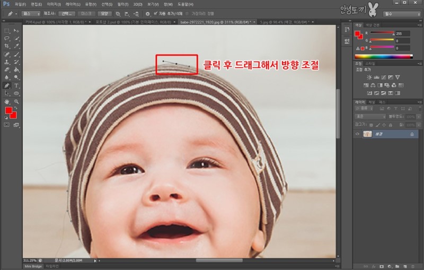424x270 pixels.
Task: Choose the Crop tool
Action: [7, 46]
